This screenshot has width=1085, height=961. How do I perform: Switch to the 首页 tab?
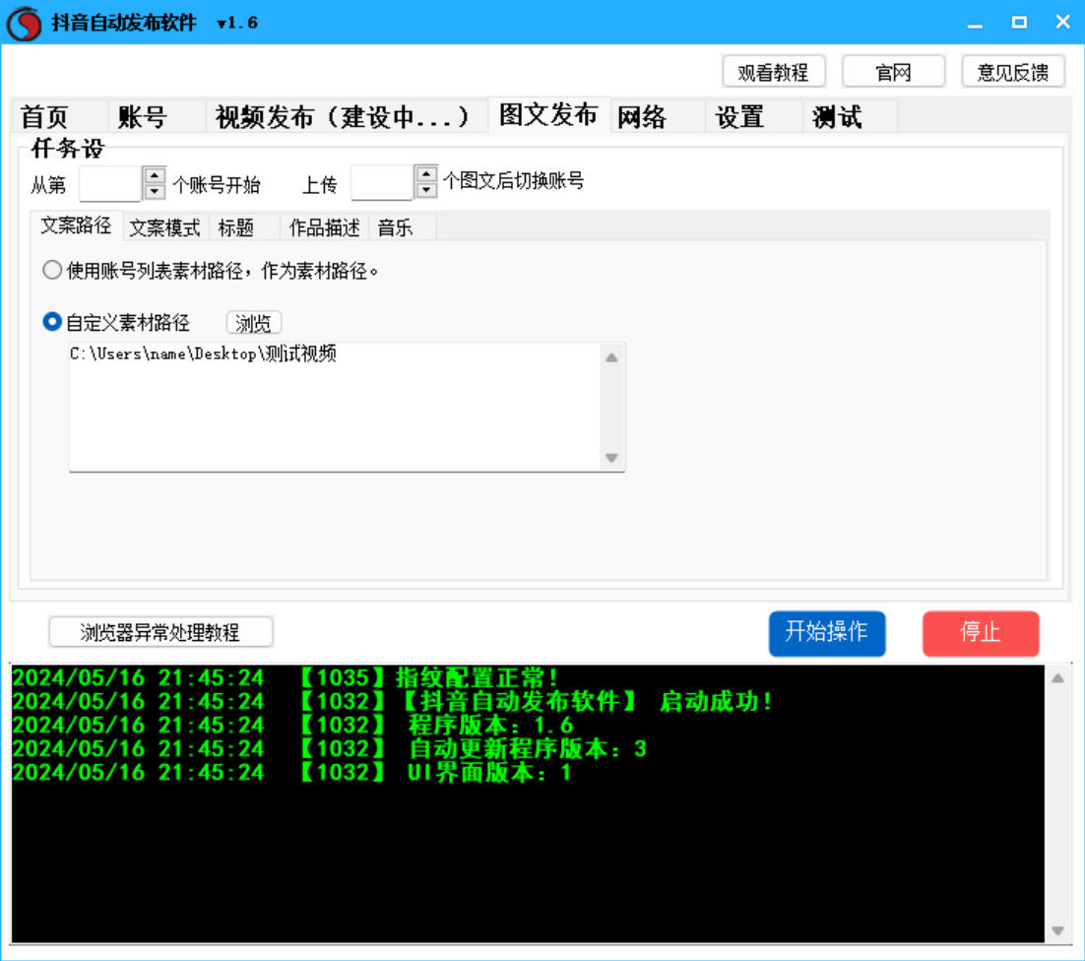[59, 116]
